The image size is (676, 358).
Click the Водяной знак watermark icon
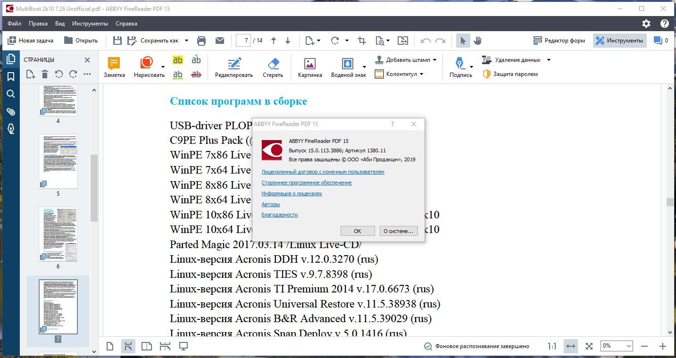(x=348, y=64)
